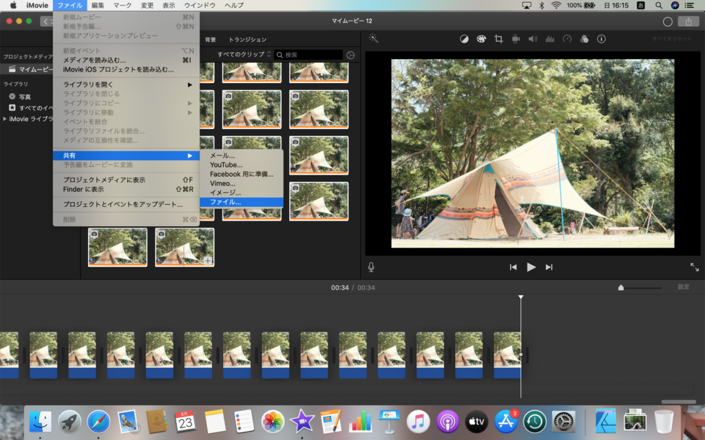Click the voiceover microphone icon

(x=371, y=267)
